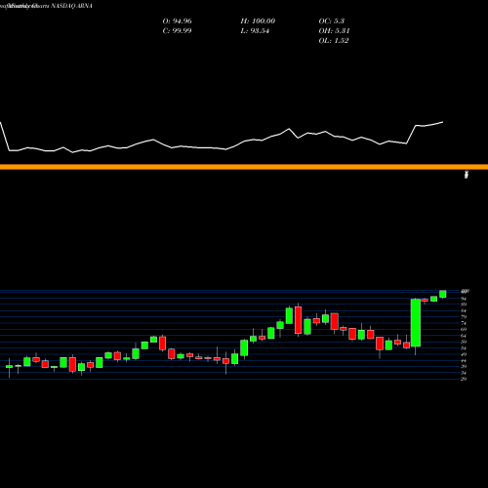Click the OC: 5.3 value

click(332, 21)
